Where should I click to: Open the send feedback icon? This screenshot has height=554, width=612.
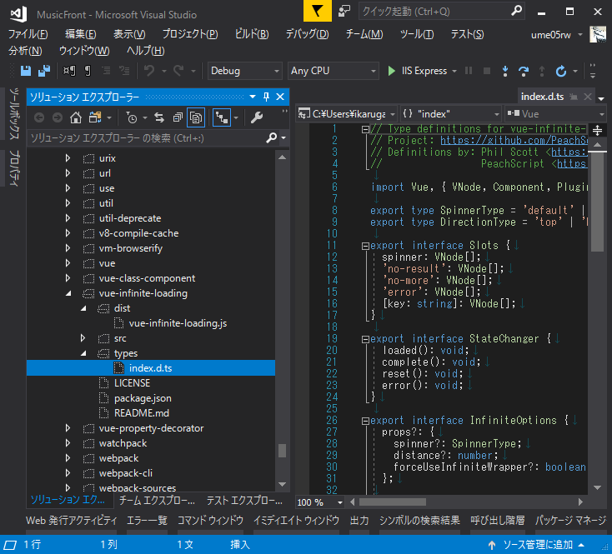[x=344, y=11]
